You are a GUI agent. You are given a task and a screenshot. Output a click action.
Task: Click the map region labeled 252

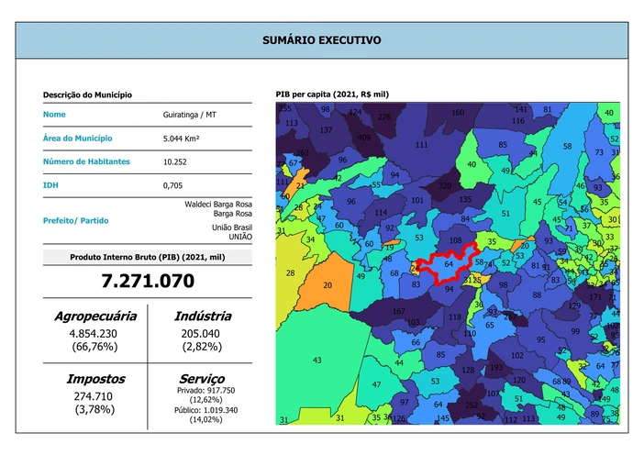click(x=472, y=405)
